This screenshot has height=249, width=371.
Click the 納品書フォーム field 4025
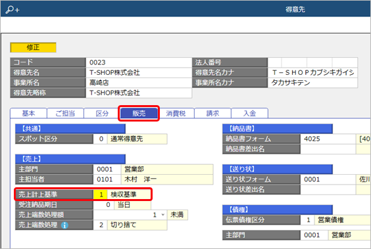coord(328,139)
